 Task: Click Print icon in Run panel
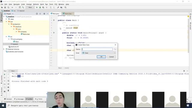[8, 87]
